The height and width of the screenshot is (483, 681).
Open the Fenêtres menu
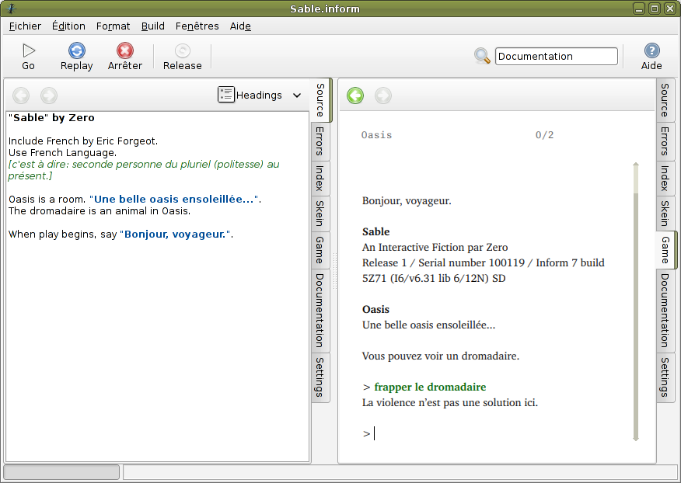click(x=197, y=26)
